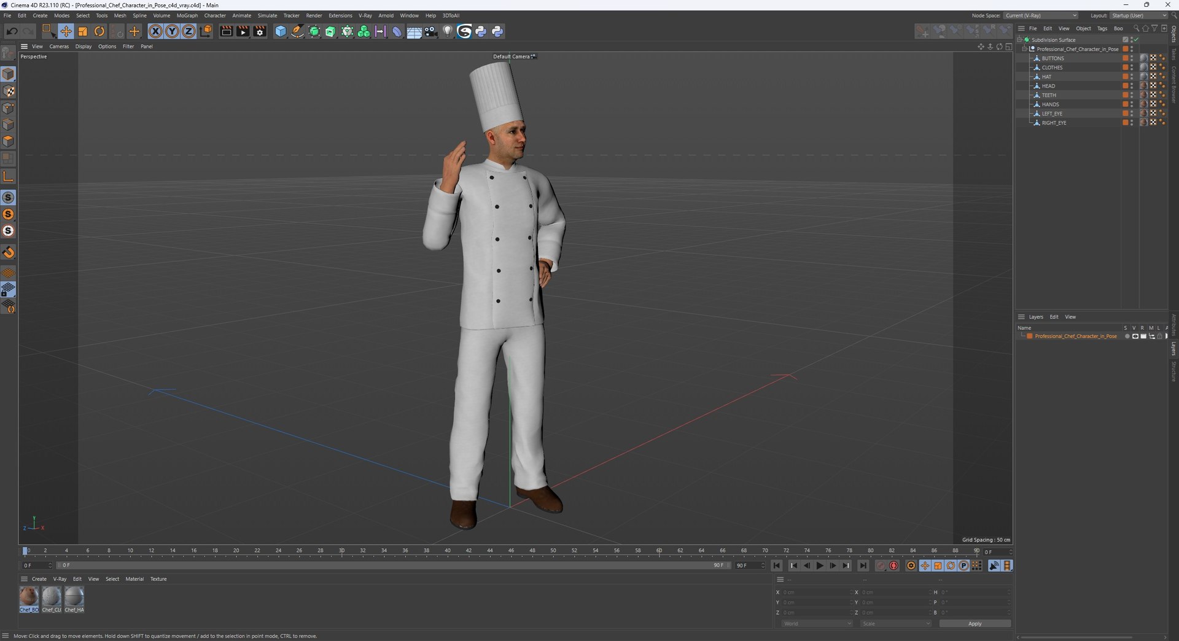Select the Scale tool in top toolbar
1179x641 pixels.
coord(82,31)
